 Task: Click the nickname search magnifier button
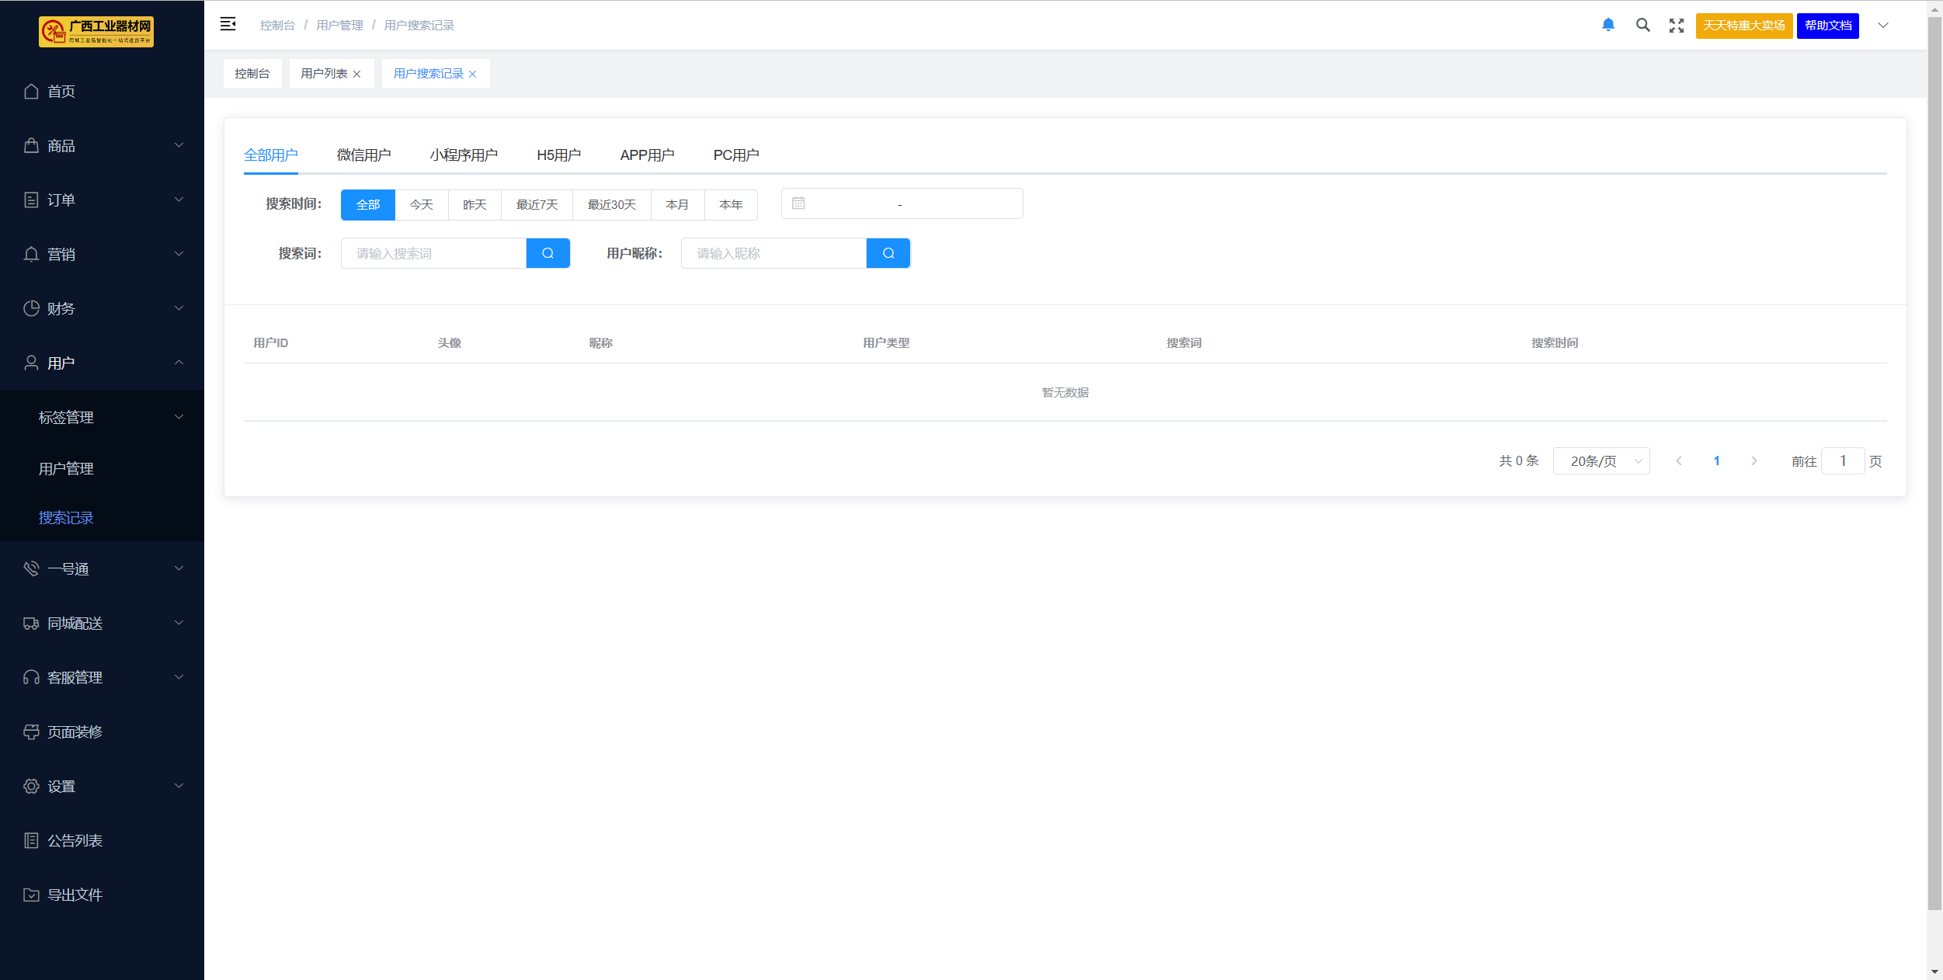click(x=888, y=253)
